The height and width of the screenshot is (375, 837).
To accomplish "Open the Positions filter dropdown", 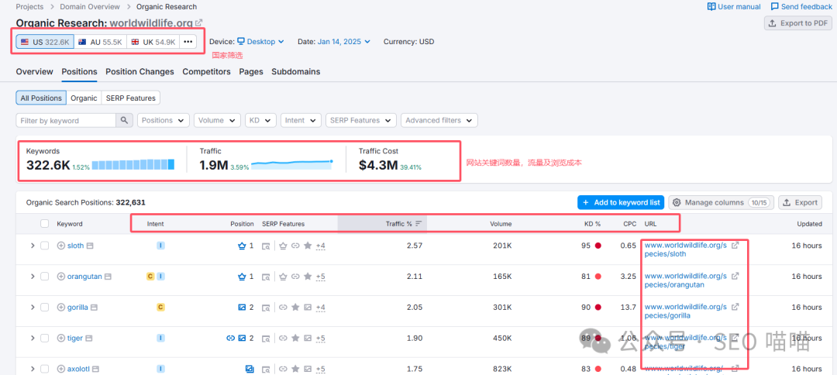I will tap(164, 121).
